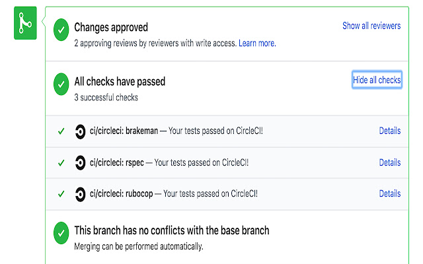Open Details for the rspec check
Image resolution: width=423 pixels, height=264 pixels.
pyautogui.click(x=389, y=162)
